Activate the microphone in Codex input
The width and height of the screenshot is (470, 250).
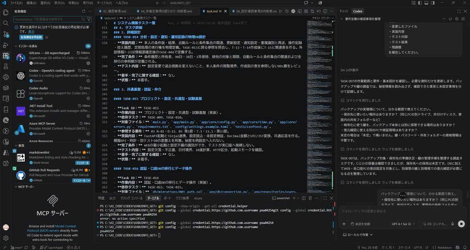point(453,224)
